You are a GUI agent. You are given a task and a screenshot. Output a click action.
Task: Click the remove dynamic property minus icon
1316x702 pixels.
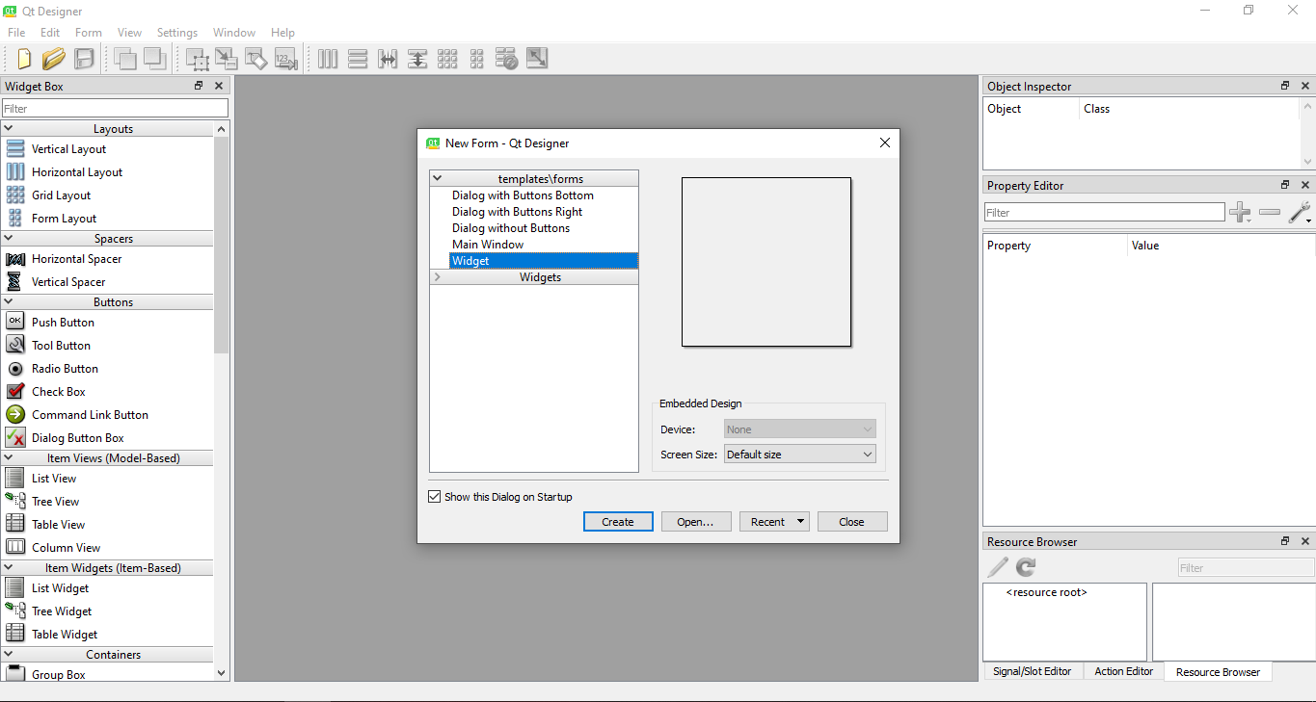pyautogui.click(x=1270, y=212)
